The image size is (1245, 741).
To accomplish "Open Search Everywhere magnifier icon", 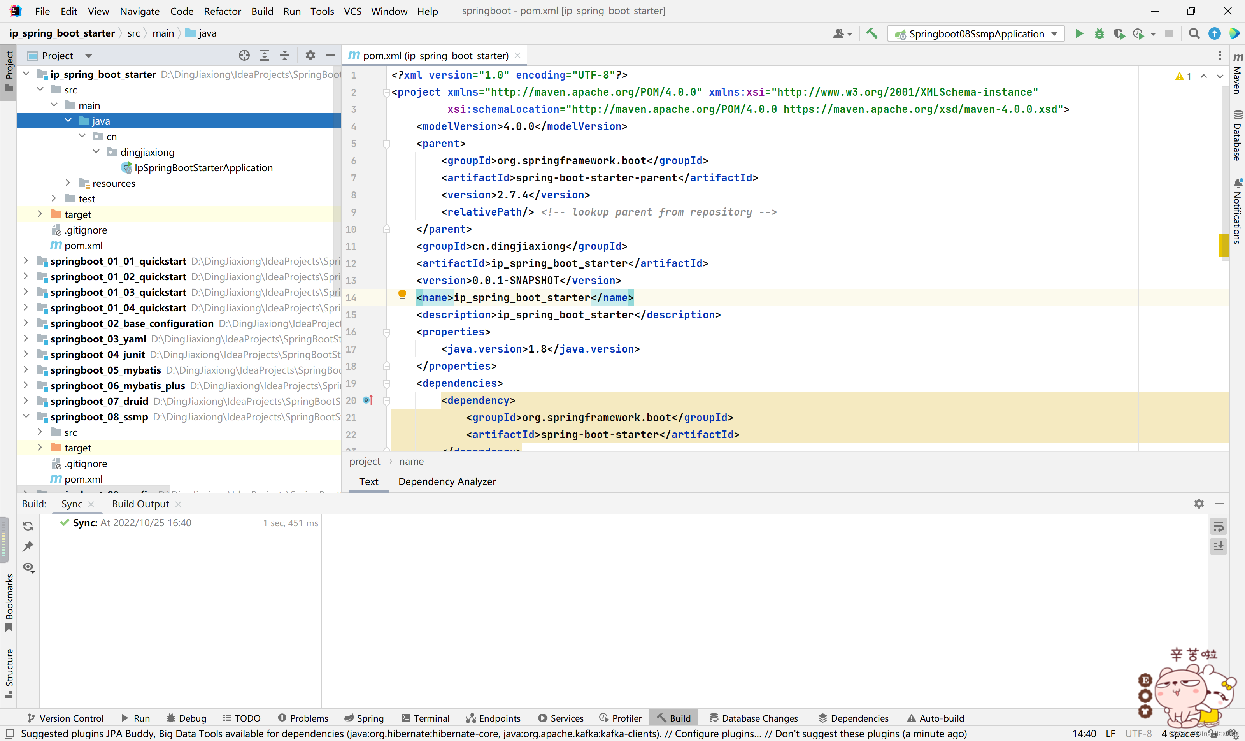I will pyautogui.click(x=1194, y=33).
